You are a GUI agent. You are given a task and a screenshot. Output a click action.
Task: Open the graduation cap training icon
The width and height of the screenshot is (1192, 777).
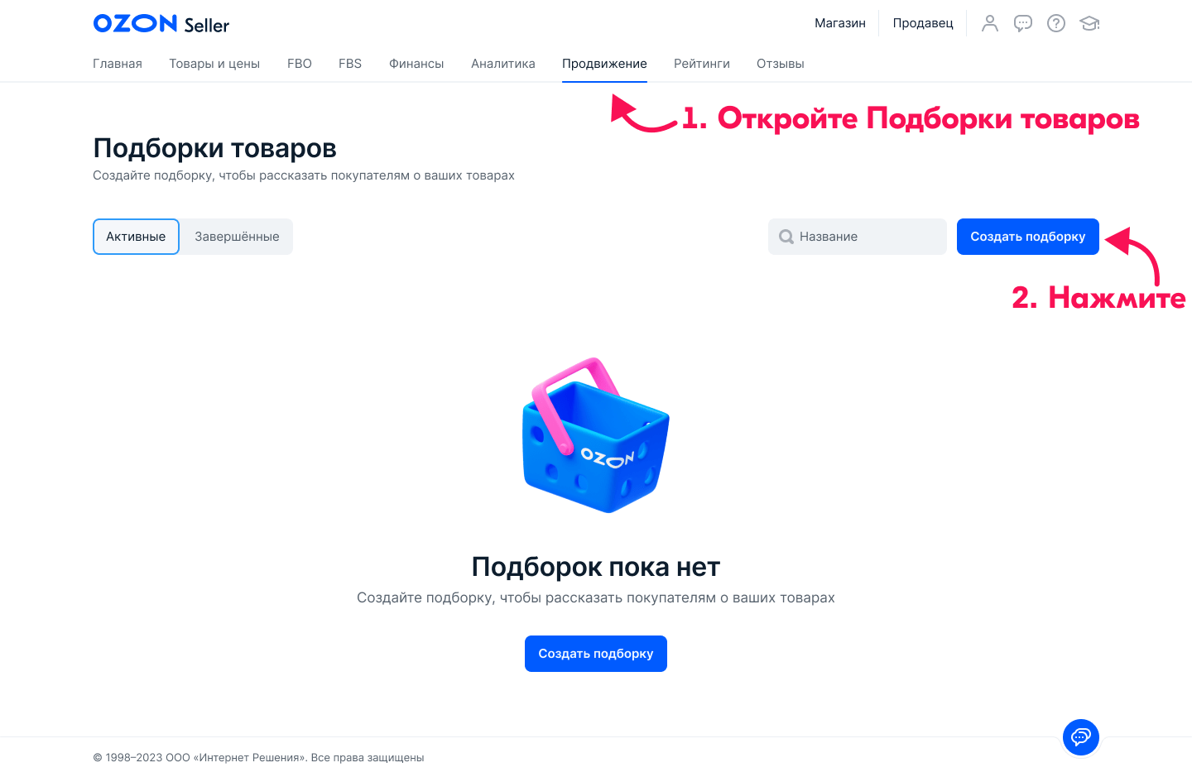1089,23
